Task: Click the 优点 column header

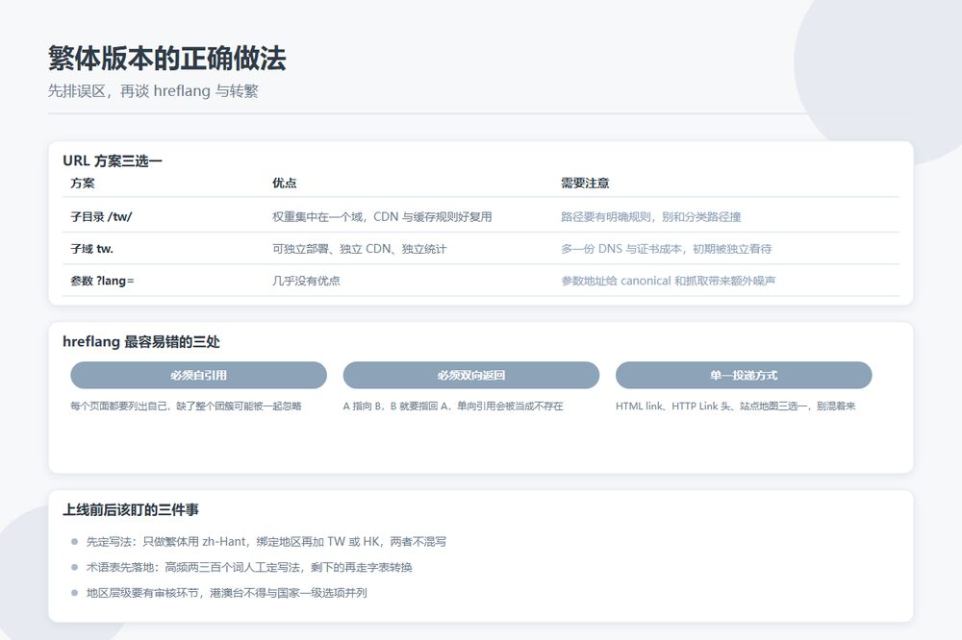Action: point(285,183)
